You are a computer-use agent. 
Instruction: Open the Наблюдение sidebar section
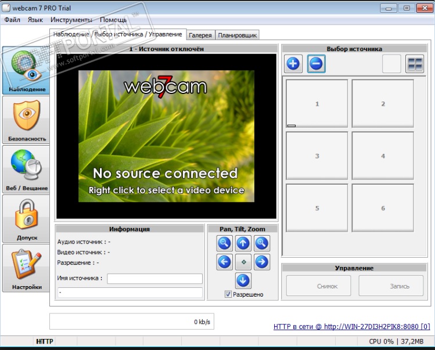pos(26,70)
